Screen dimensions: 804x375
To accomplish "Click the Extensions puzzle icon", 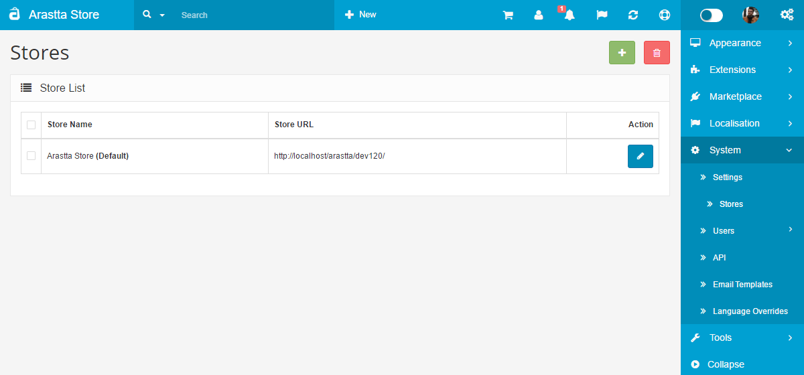I will tap(695, 70).
